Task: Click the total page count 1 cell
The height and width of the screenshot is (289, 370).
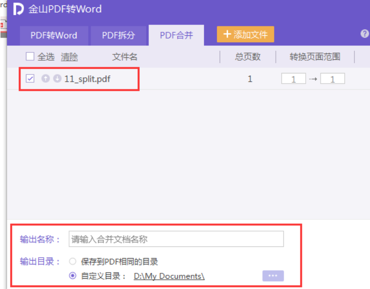Action: (x=250, y=79)
